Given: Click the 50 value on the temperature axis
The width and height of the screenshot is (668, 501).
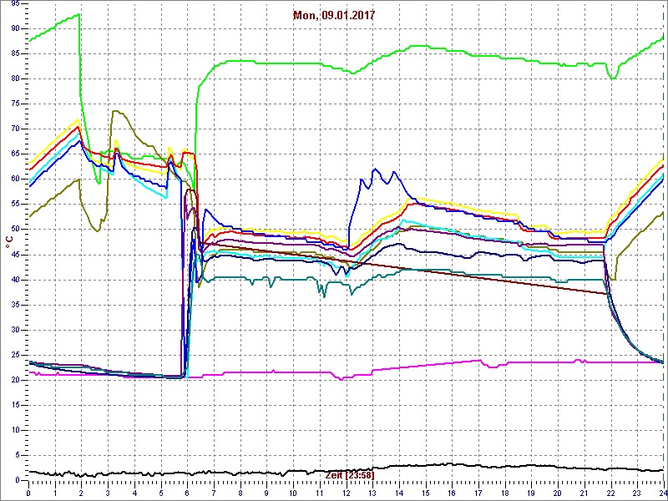Looking at the screenshot, I should click(x=15, y=229).
